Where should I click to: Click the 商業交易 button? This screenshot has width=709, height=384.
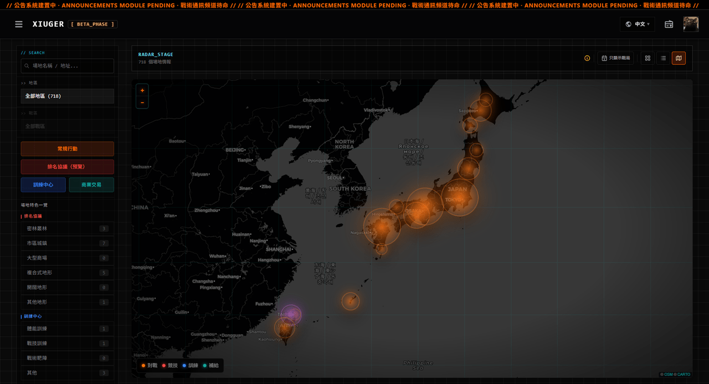click(91, 185)
